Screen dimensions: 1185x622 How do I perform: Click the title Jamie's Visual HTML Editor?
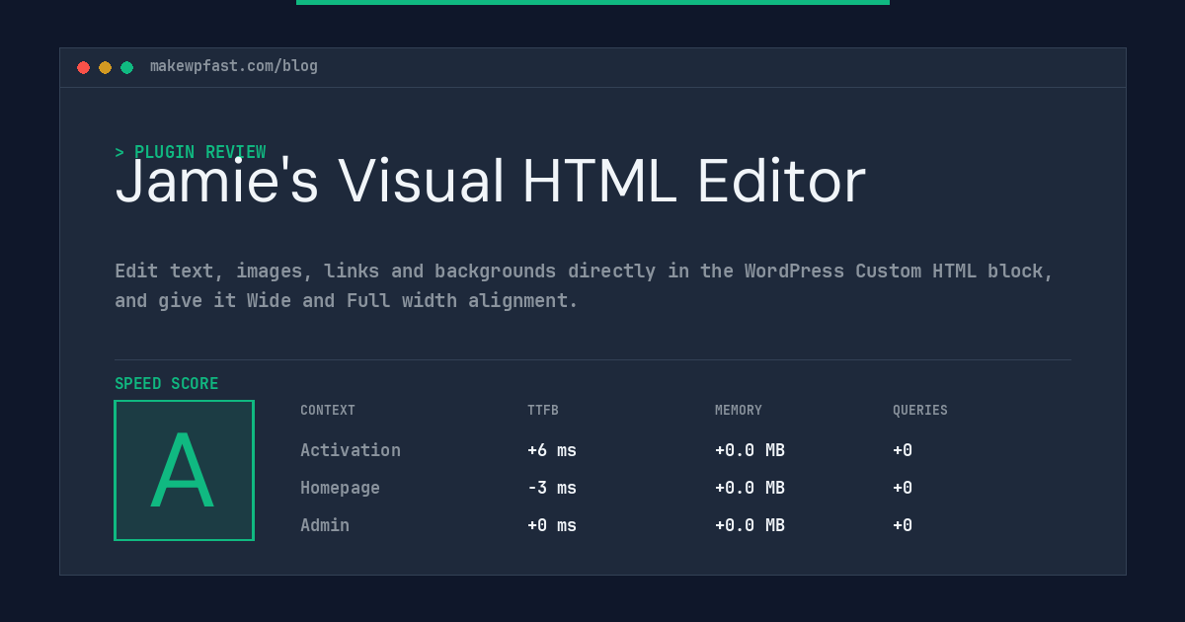pos(490,182)
